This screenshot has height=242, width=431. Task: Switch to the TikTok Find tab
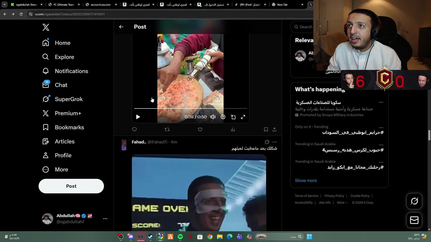(250, 5)
